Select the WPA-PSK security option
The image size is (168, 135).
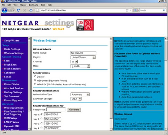pyautogui.click(x=35, y=84)
